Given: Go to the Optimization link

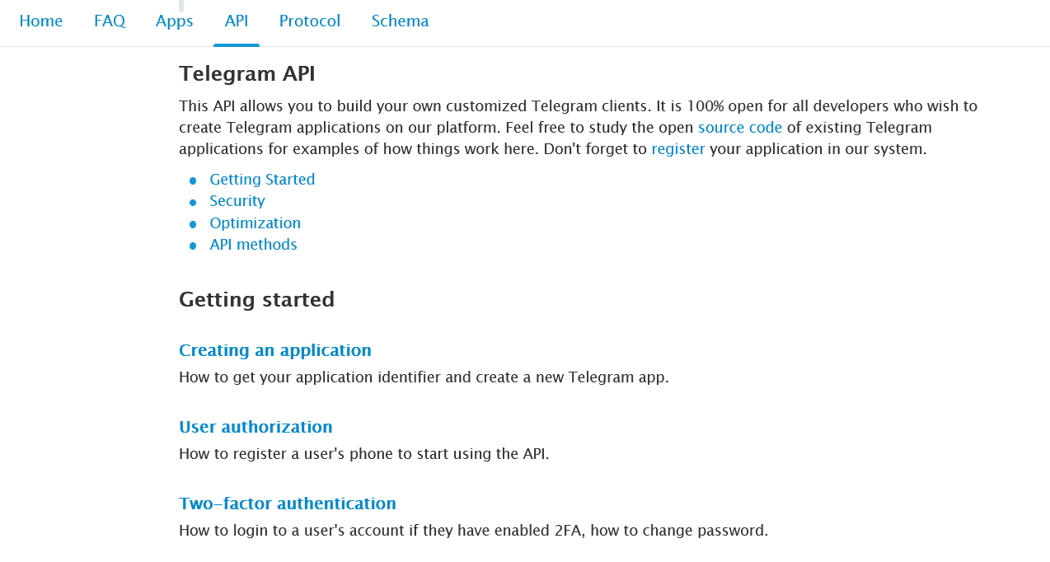Looking at the screenshot, I should 255,223.
